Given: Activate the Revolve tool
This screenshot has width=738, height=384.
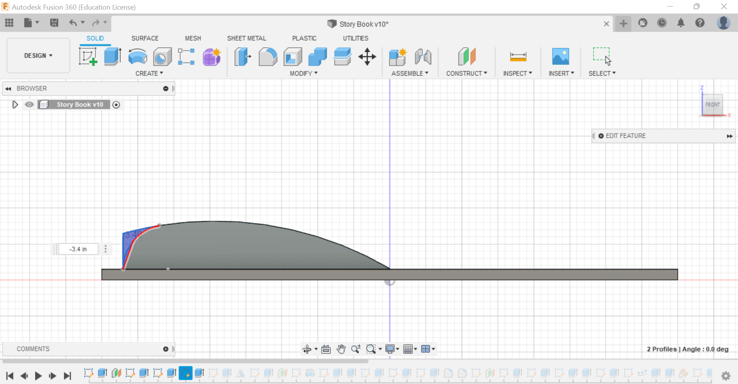Looking at the screenshot, I should (138, 56).
